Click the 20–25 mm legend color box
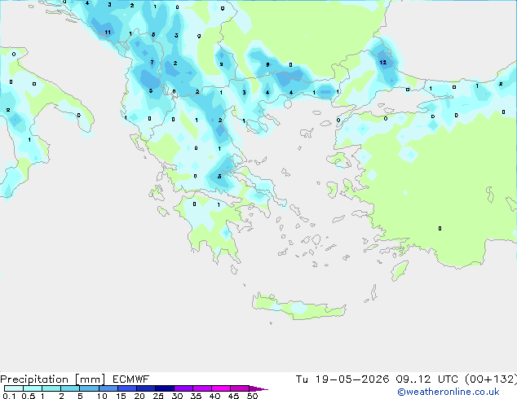517x399 pixels. click(x=146, y=388)
